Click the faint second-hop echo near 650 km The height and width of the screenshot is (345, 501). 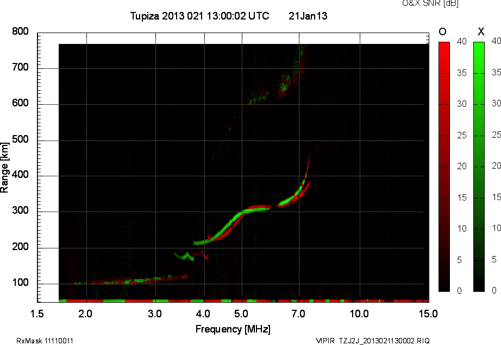[x=284, y=85]
